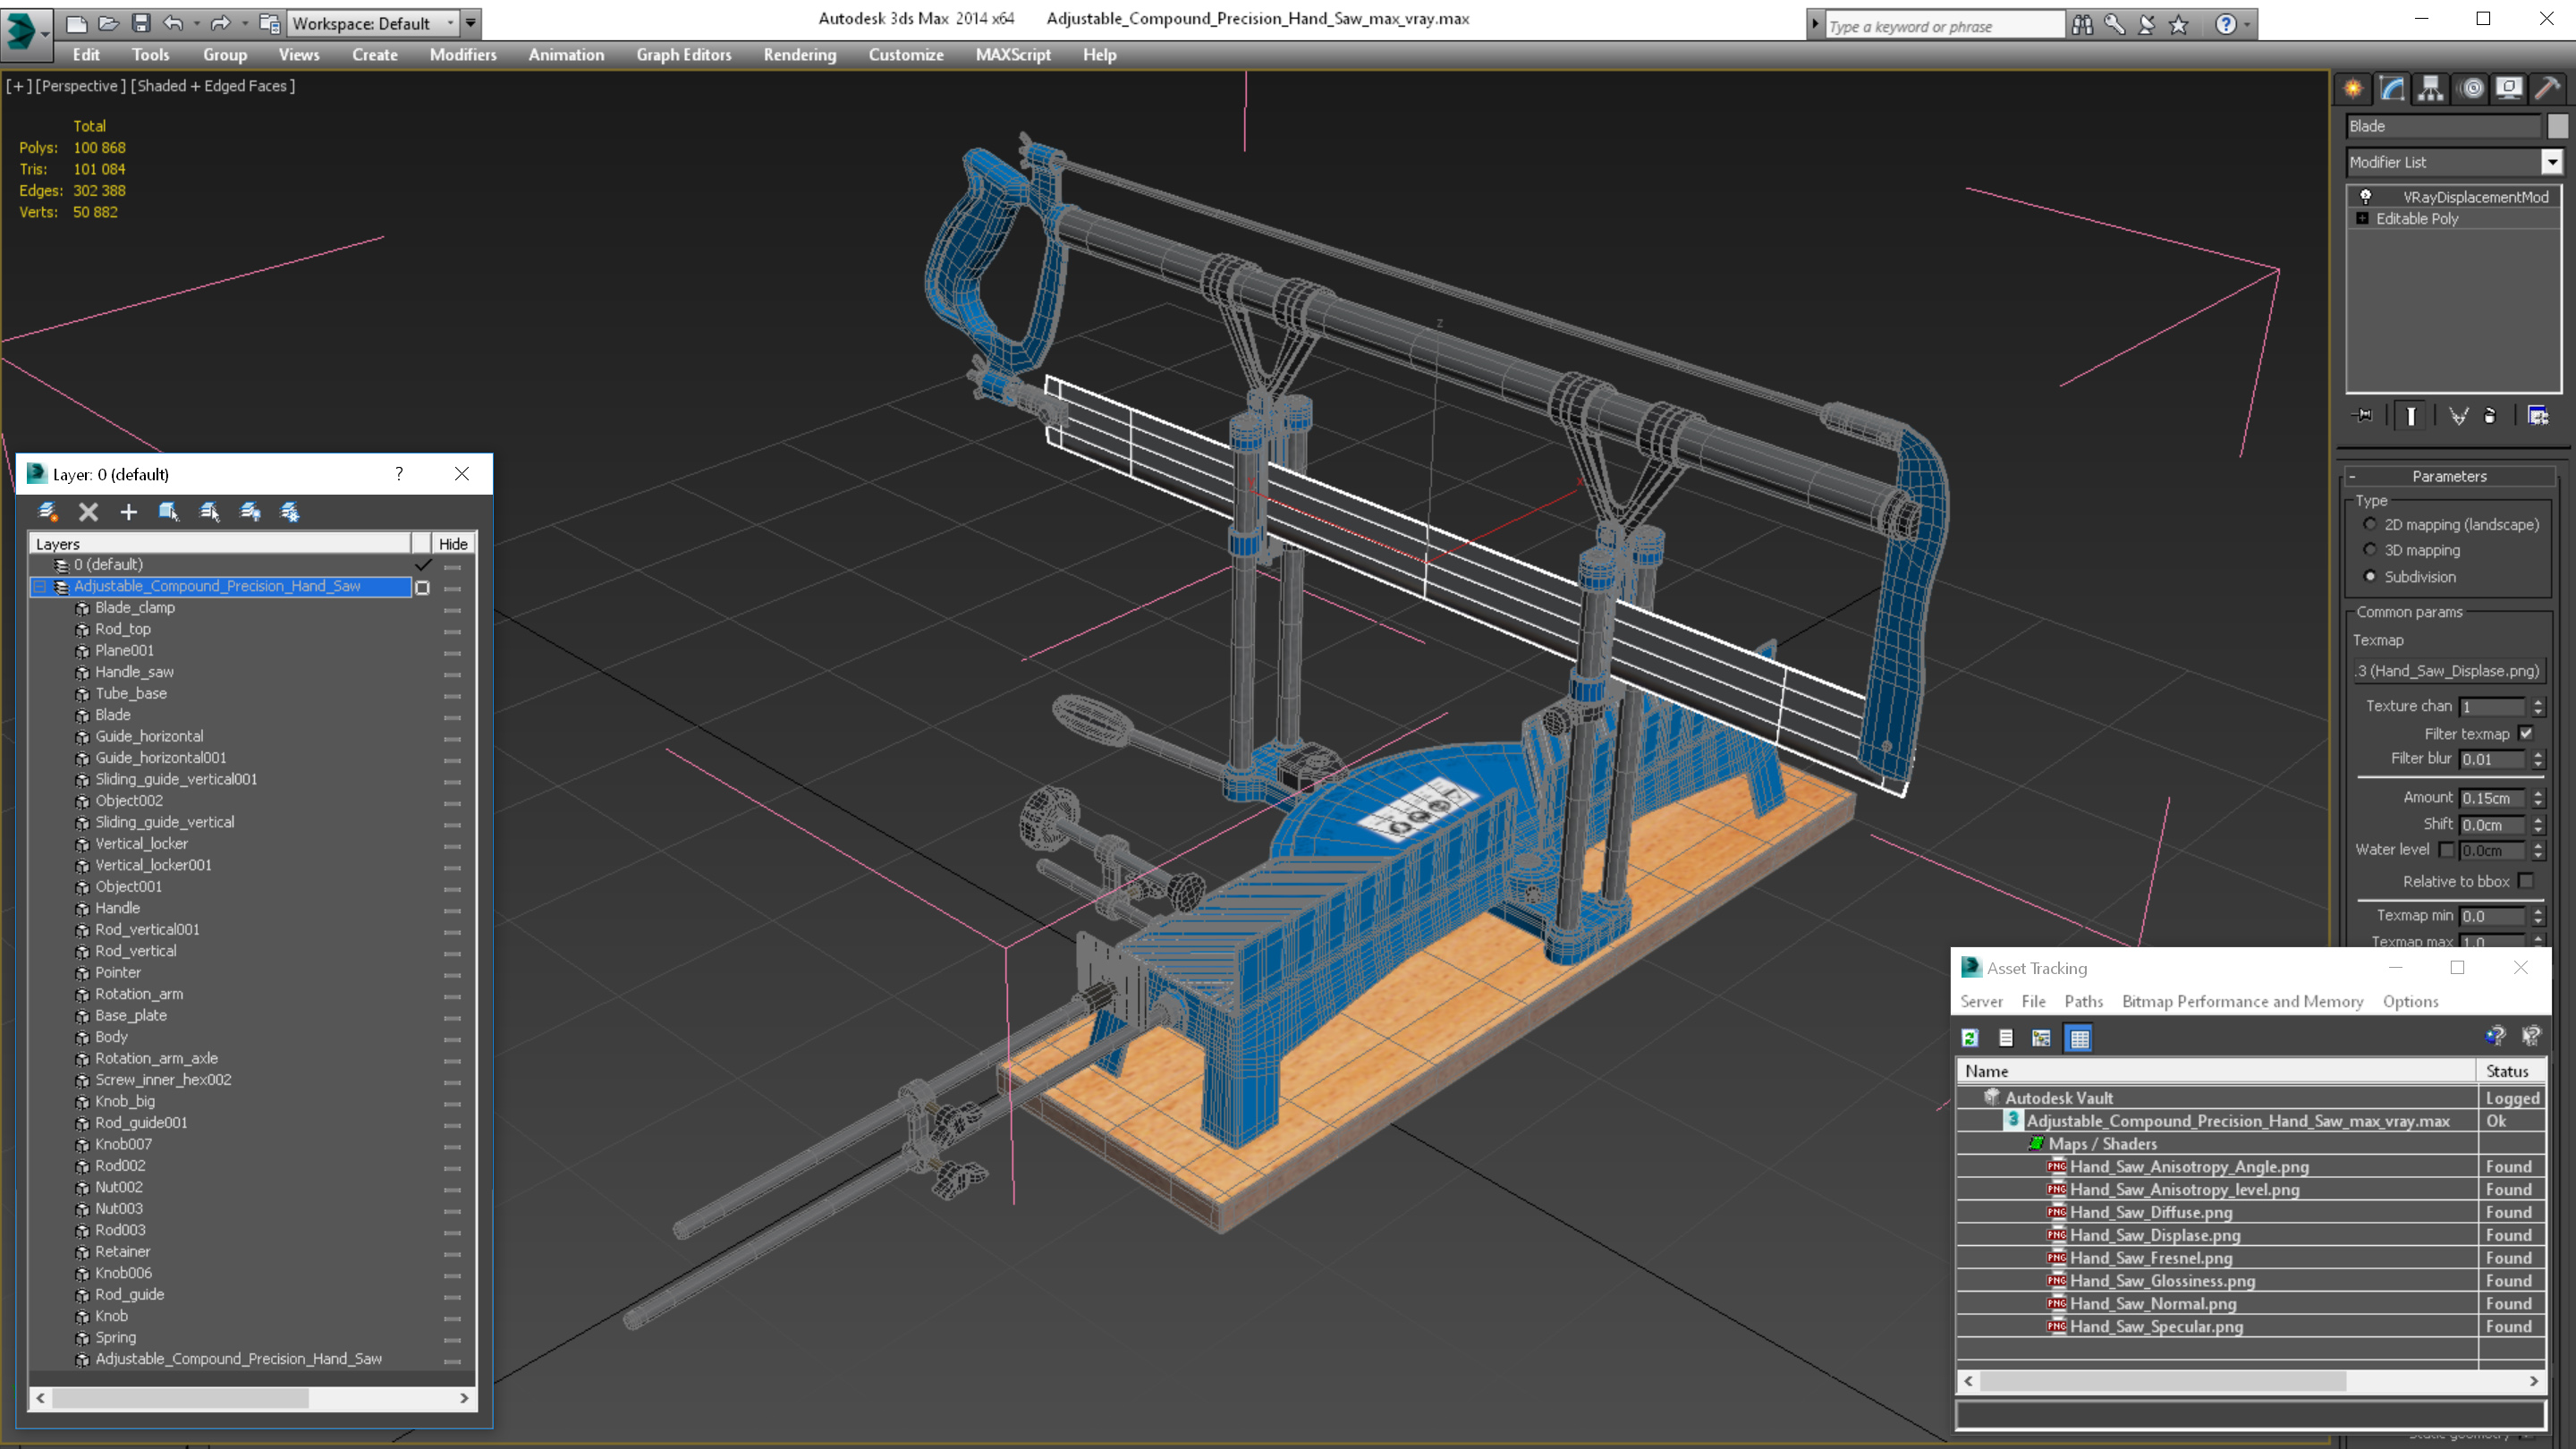Collapse the Adjustable_Compound_Precision_Hand_Saw layer tree
Screen dimensions: 2576x1449
tap(40, 587)
